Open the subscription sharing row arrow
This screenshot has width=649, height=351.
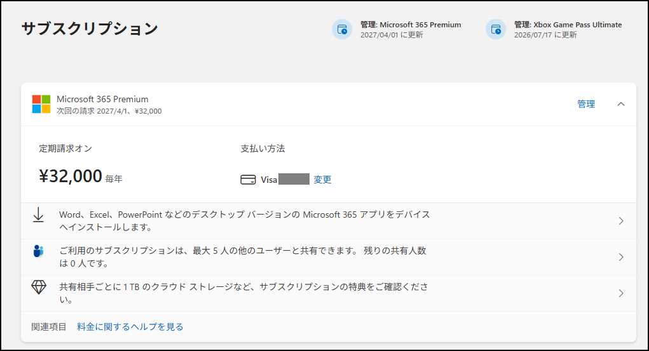(x=621, y=257)
